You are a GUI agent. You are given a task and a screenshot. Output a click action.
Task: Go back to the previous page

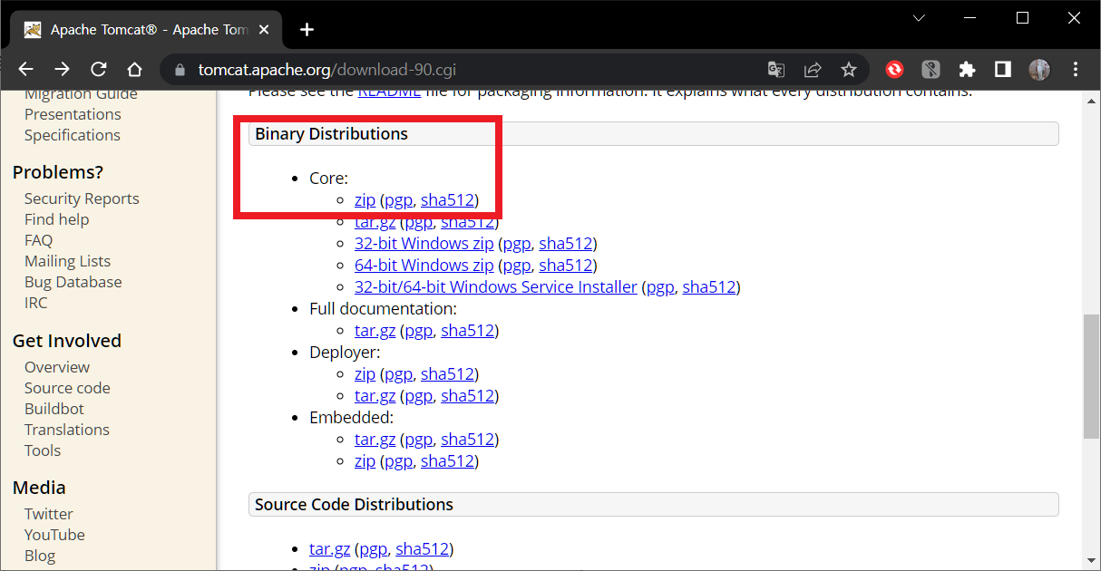tap(25, 69)
